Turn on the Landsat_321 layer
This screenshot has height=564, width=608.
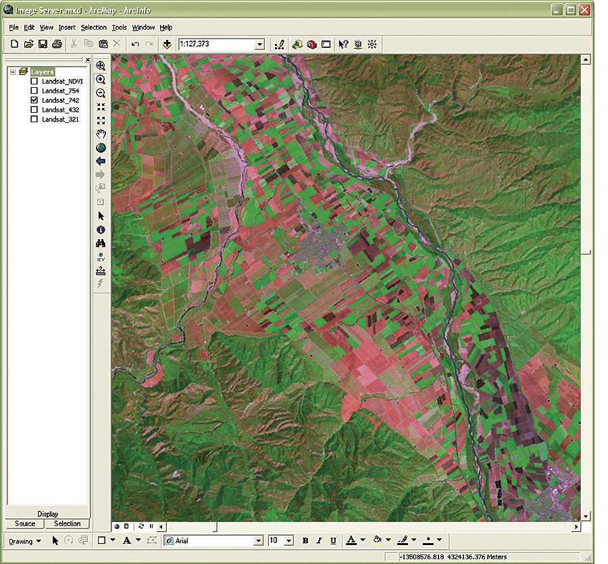(34, 119)
